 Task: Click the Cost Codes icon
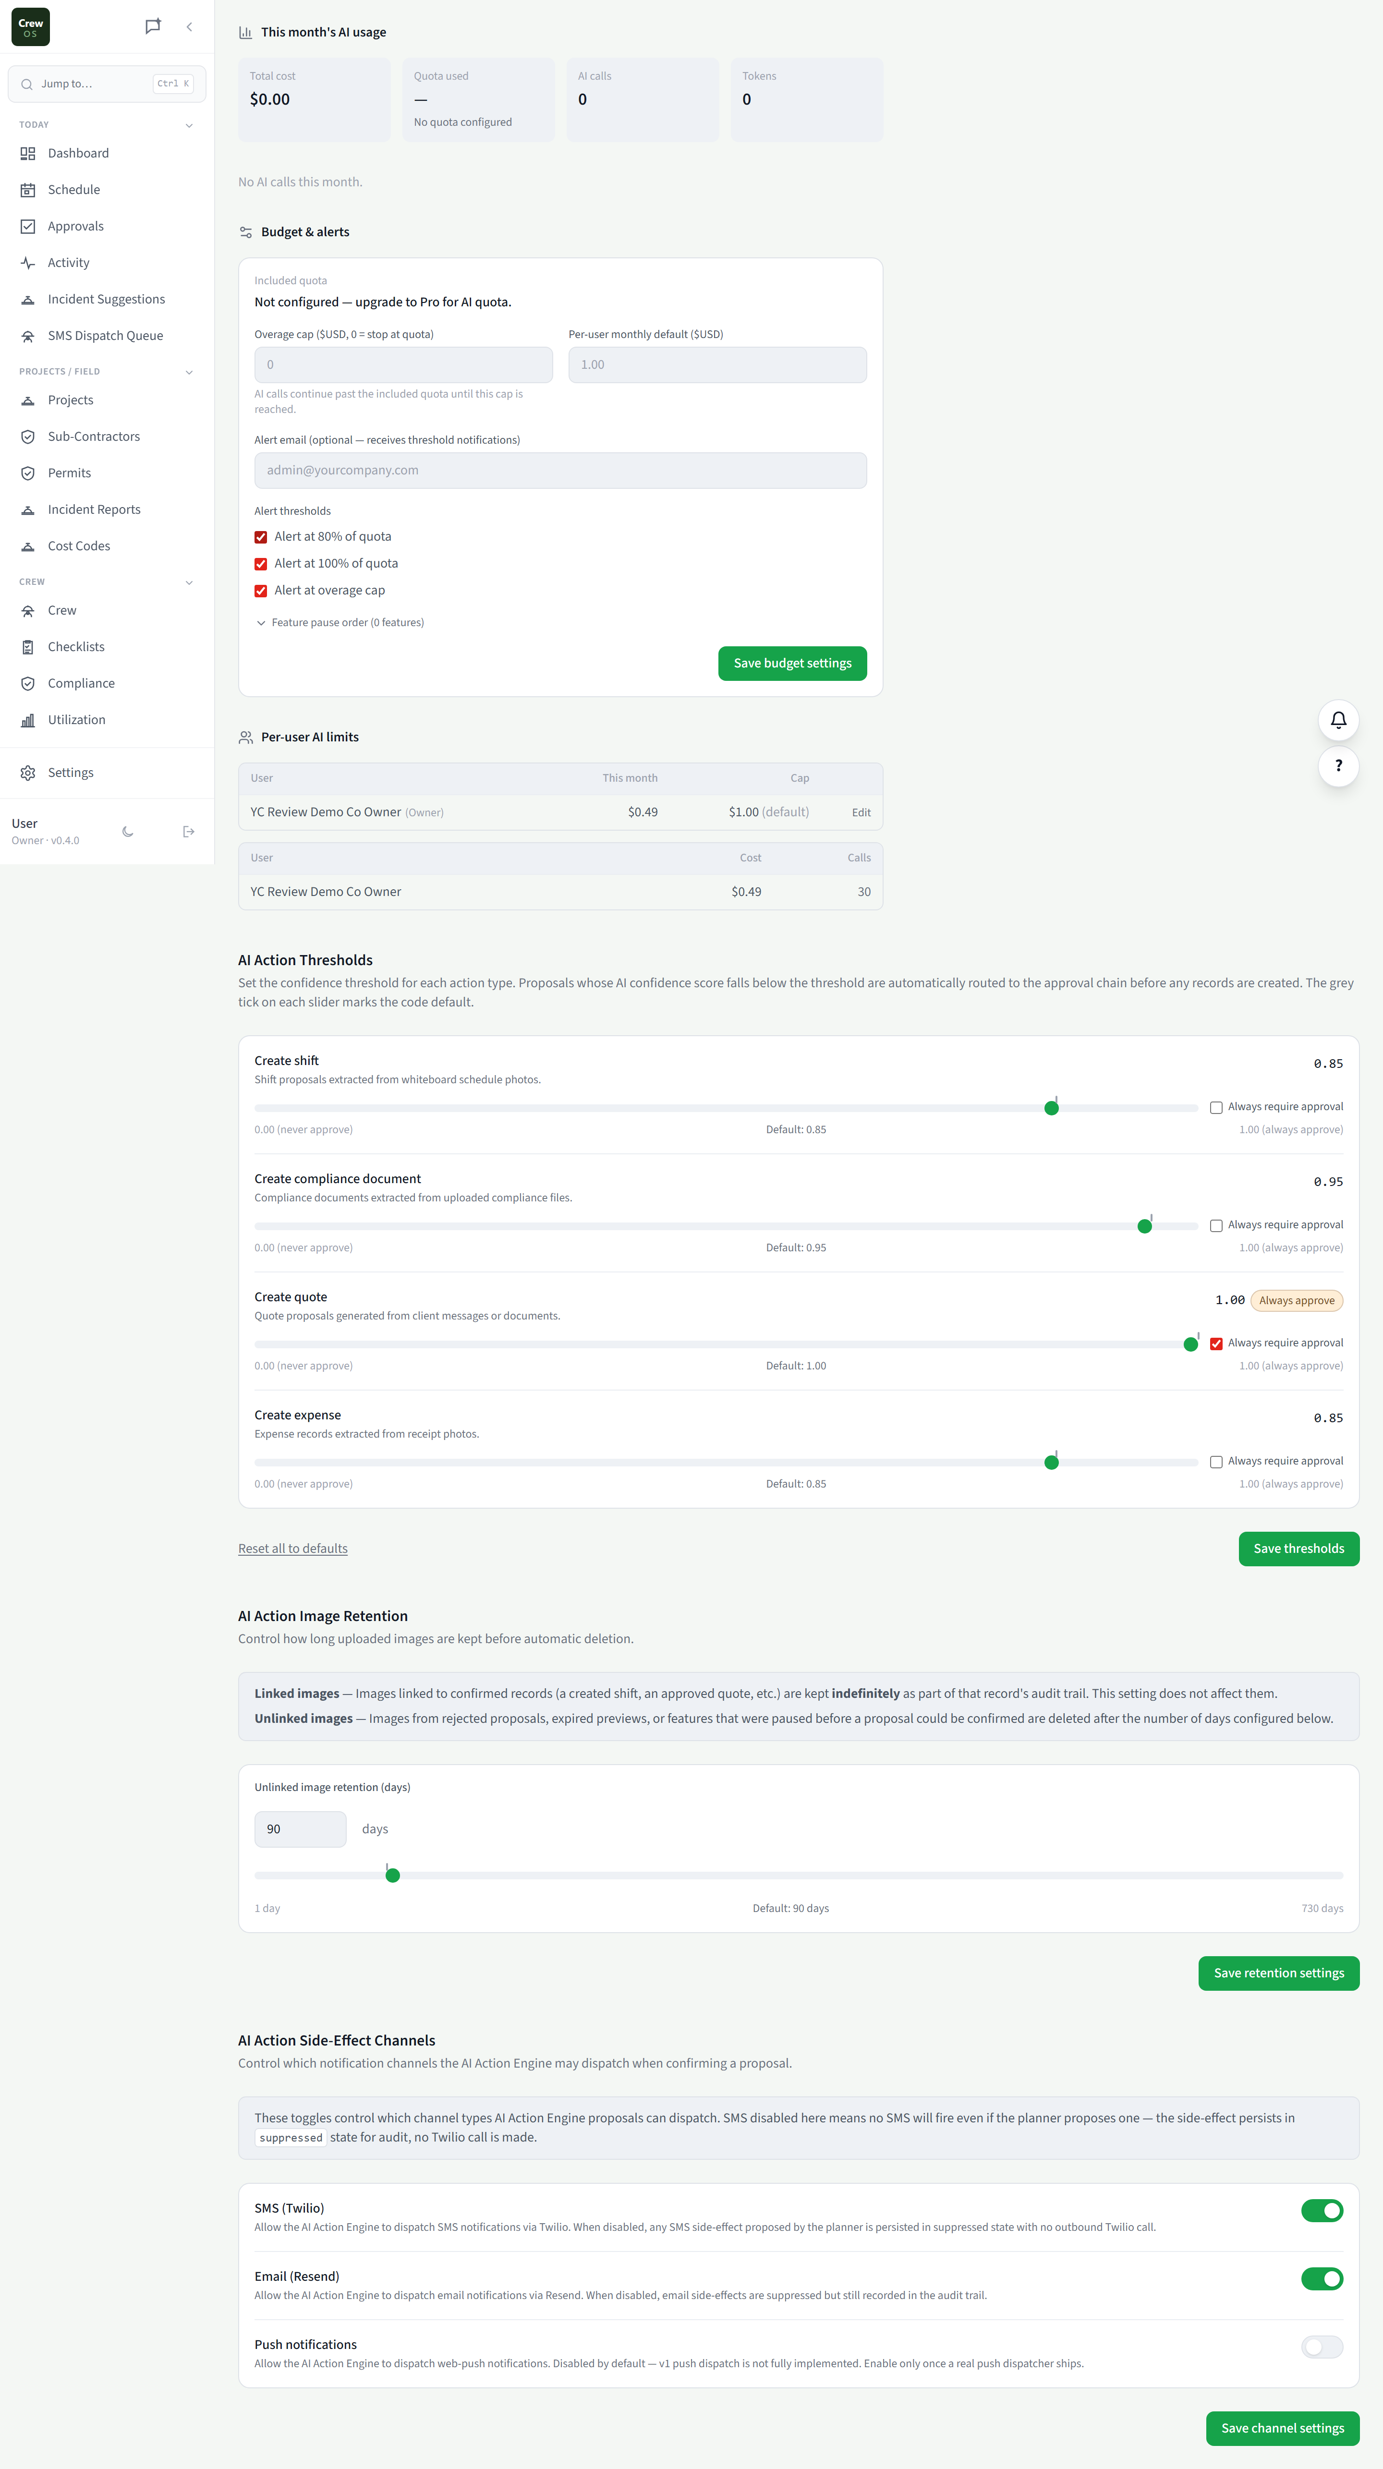(28, 545)
